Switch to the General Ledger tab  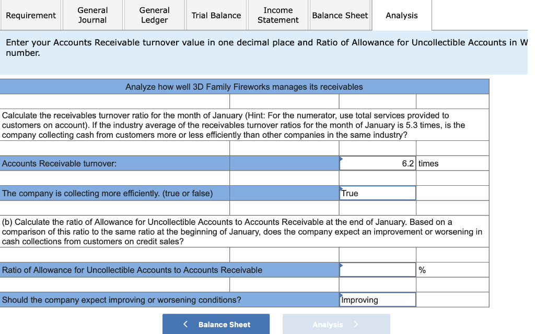click(x=155, y=15)
